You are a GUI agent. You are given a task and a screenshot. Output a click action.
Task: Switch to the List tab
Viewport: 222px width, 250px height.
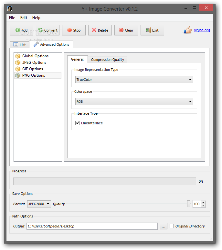[20, 45]
